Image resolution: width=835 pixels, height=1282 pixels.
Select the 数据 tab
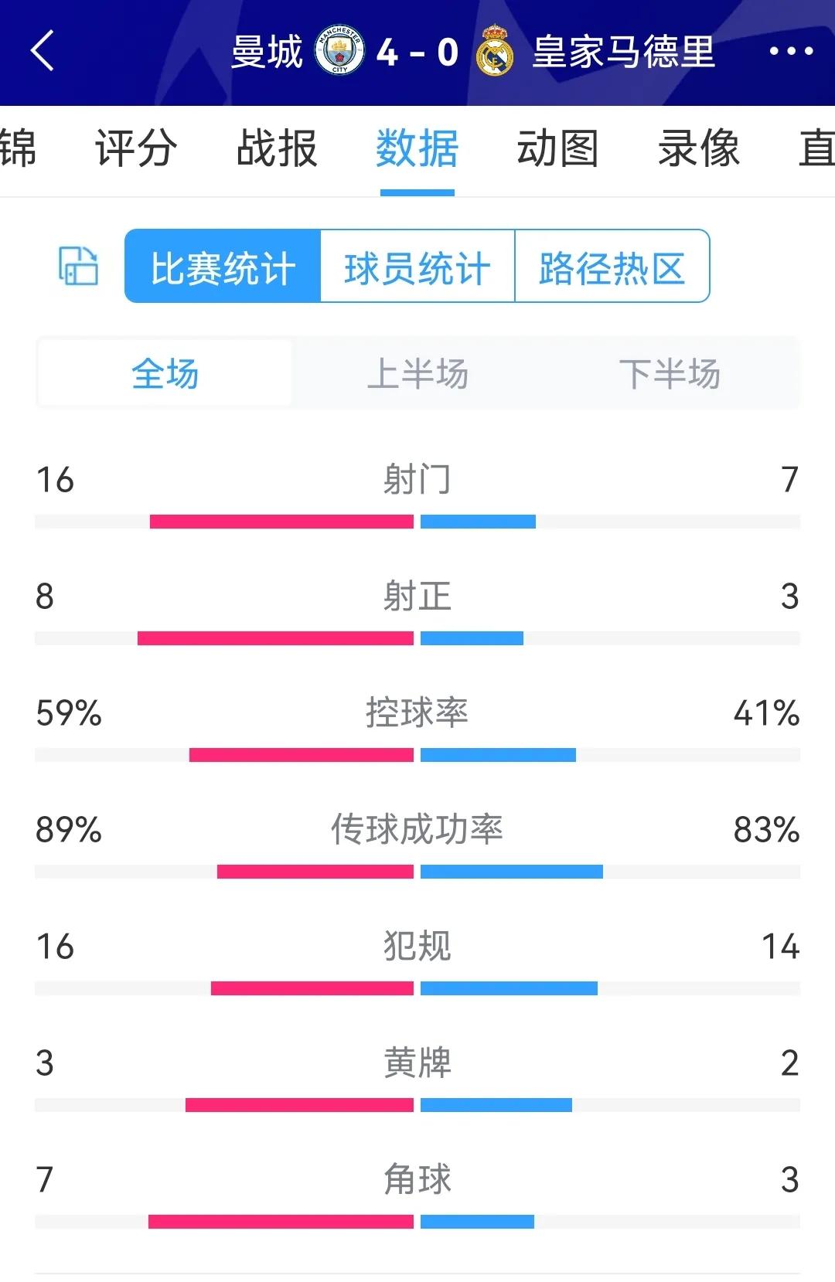pos(417,148)
